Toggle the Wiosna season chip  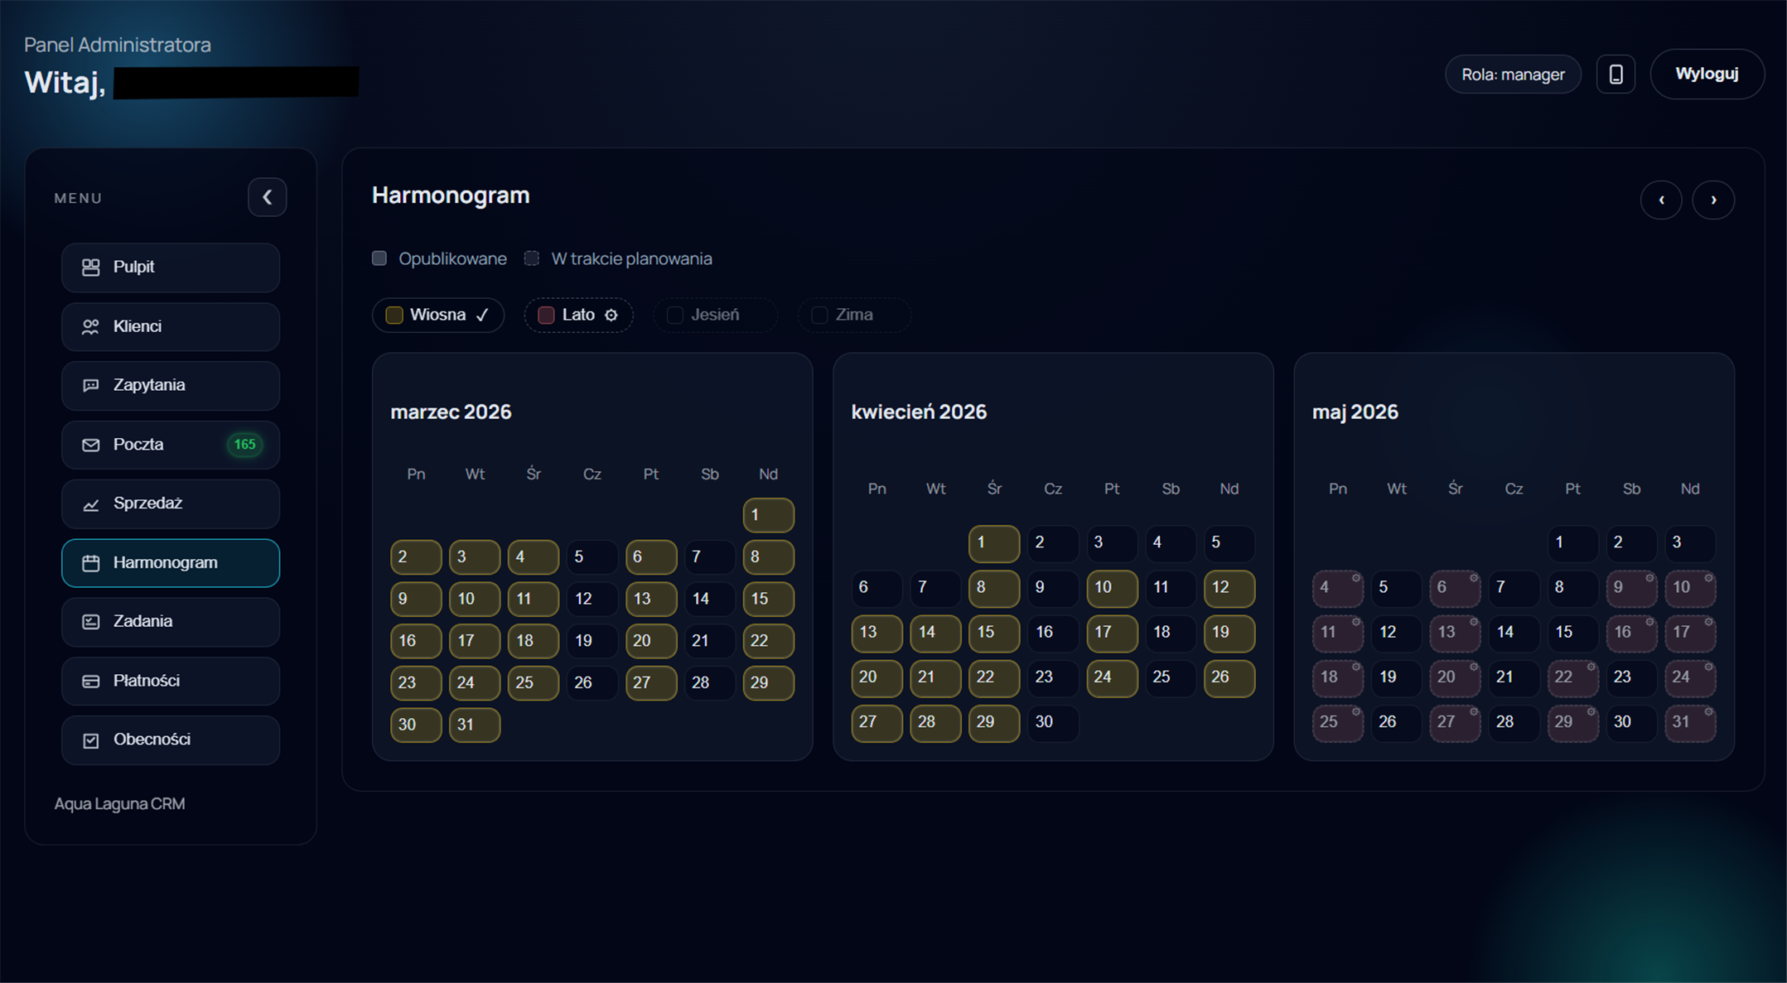pyautogui.click(x=437, y=315)
